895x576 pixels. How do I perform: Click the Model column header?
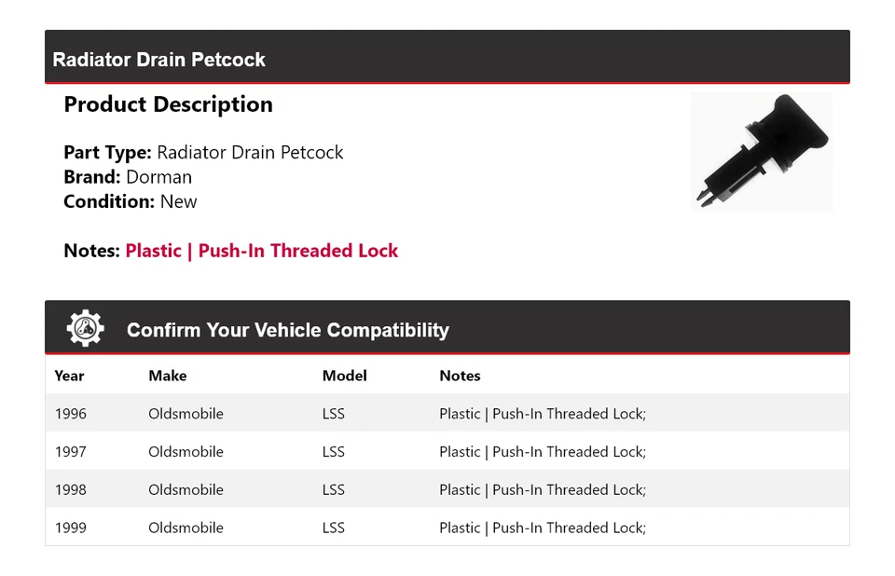pyautogui.click(x=344, y=376)
